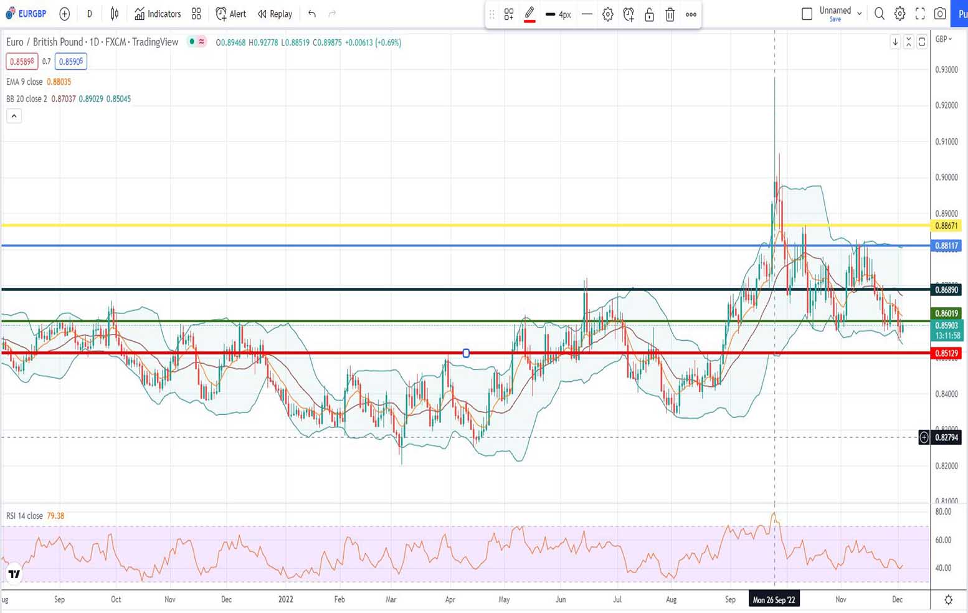Toggle the layout setup square icon

807,14
